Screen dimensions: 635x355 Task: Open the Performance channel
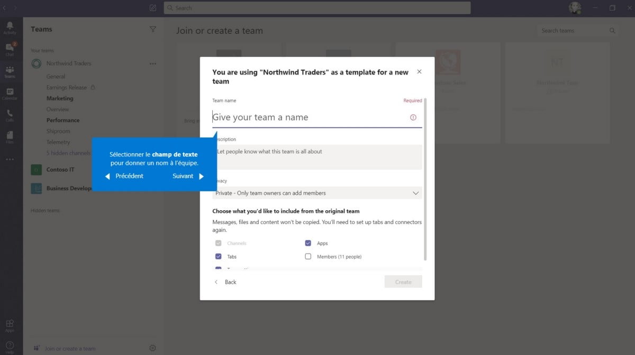[x=63, y=120]
